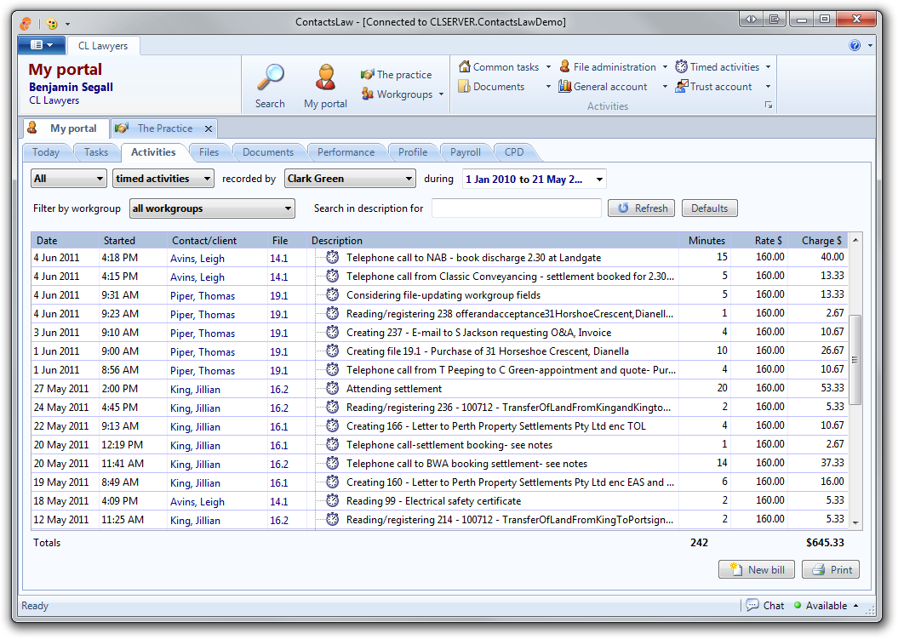This screenshot has height=639, width=898.
Task: Click the help question mark icon
Action: [855, 45]
